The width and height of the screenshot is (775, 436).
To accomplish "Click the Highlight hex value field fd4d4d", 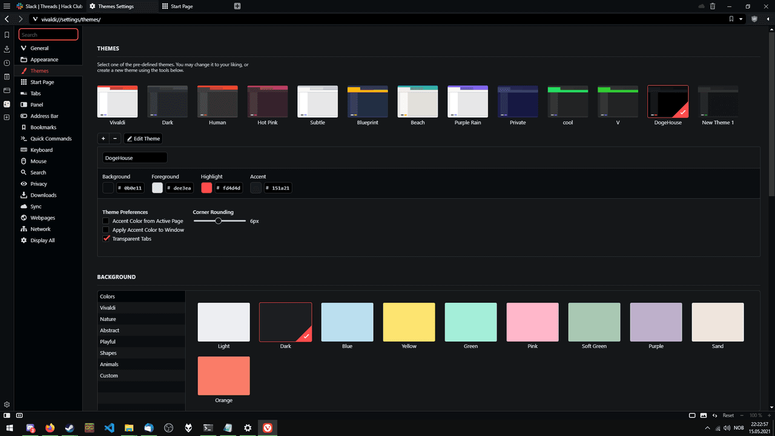I will pos(229,188).
